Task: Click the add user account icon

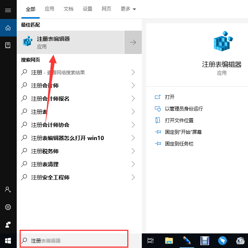Action: pyautogui.click(x=8, y=190)
